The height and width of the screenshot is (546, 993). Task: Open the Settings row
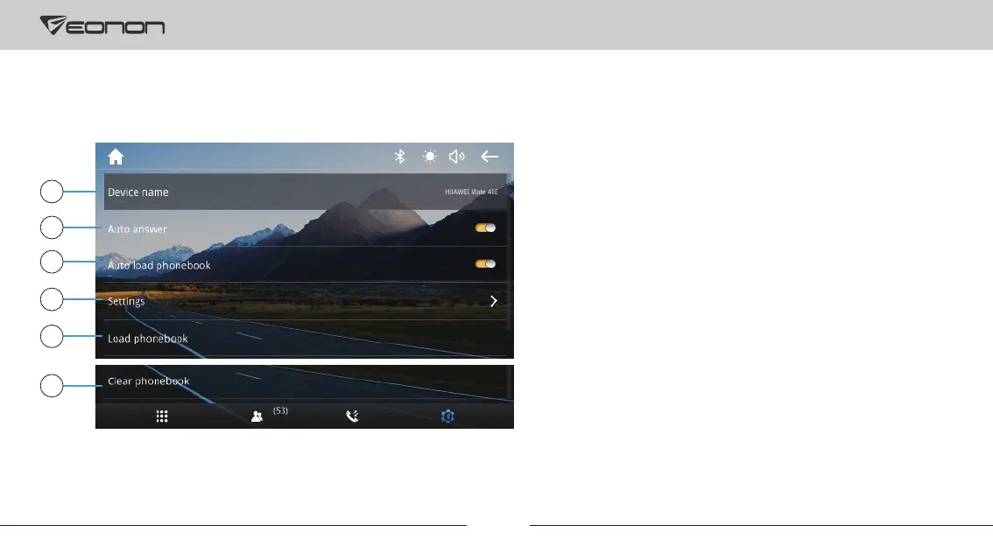click(306, 301)
